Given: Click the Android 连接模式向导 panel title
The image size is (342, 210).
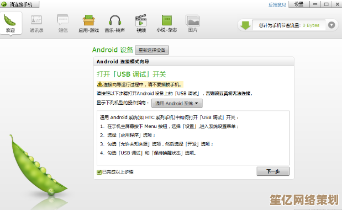Looking at the screenshot, I should point(123,62).
